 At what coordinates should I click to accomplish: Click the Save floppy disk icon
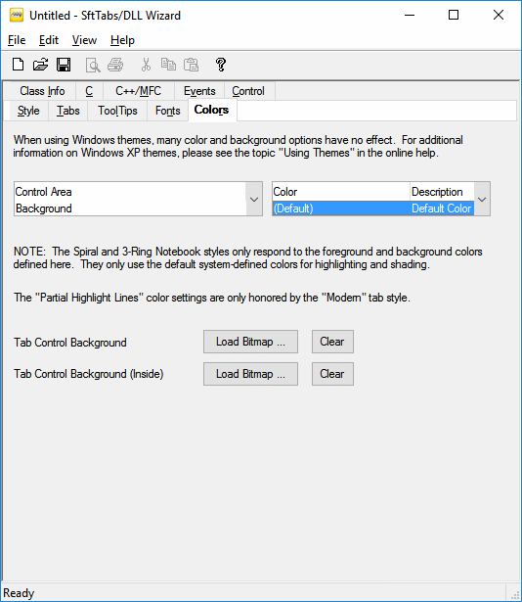64,65
